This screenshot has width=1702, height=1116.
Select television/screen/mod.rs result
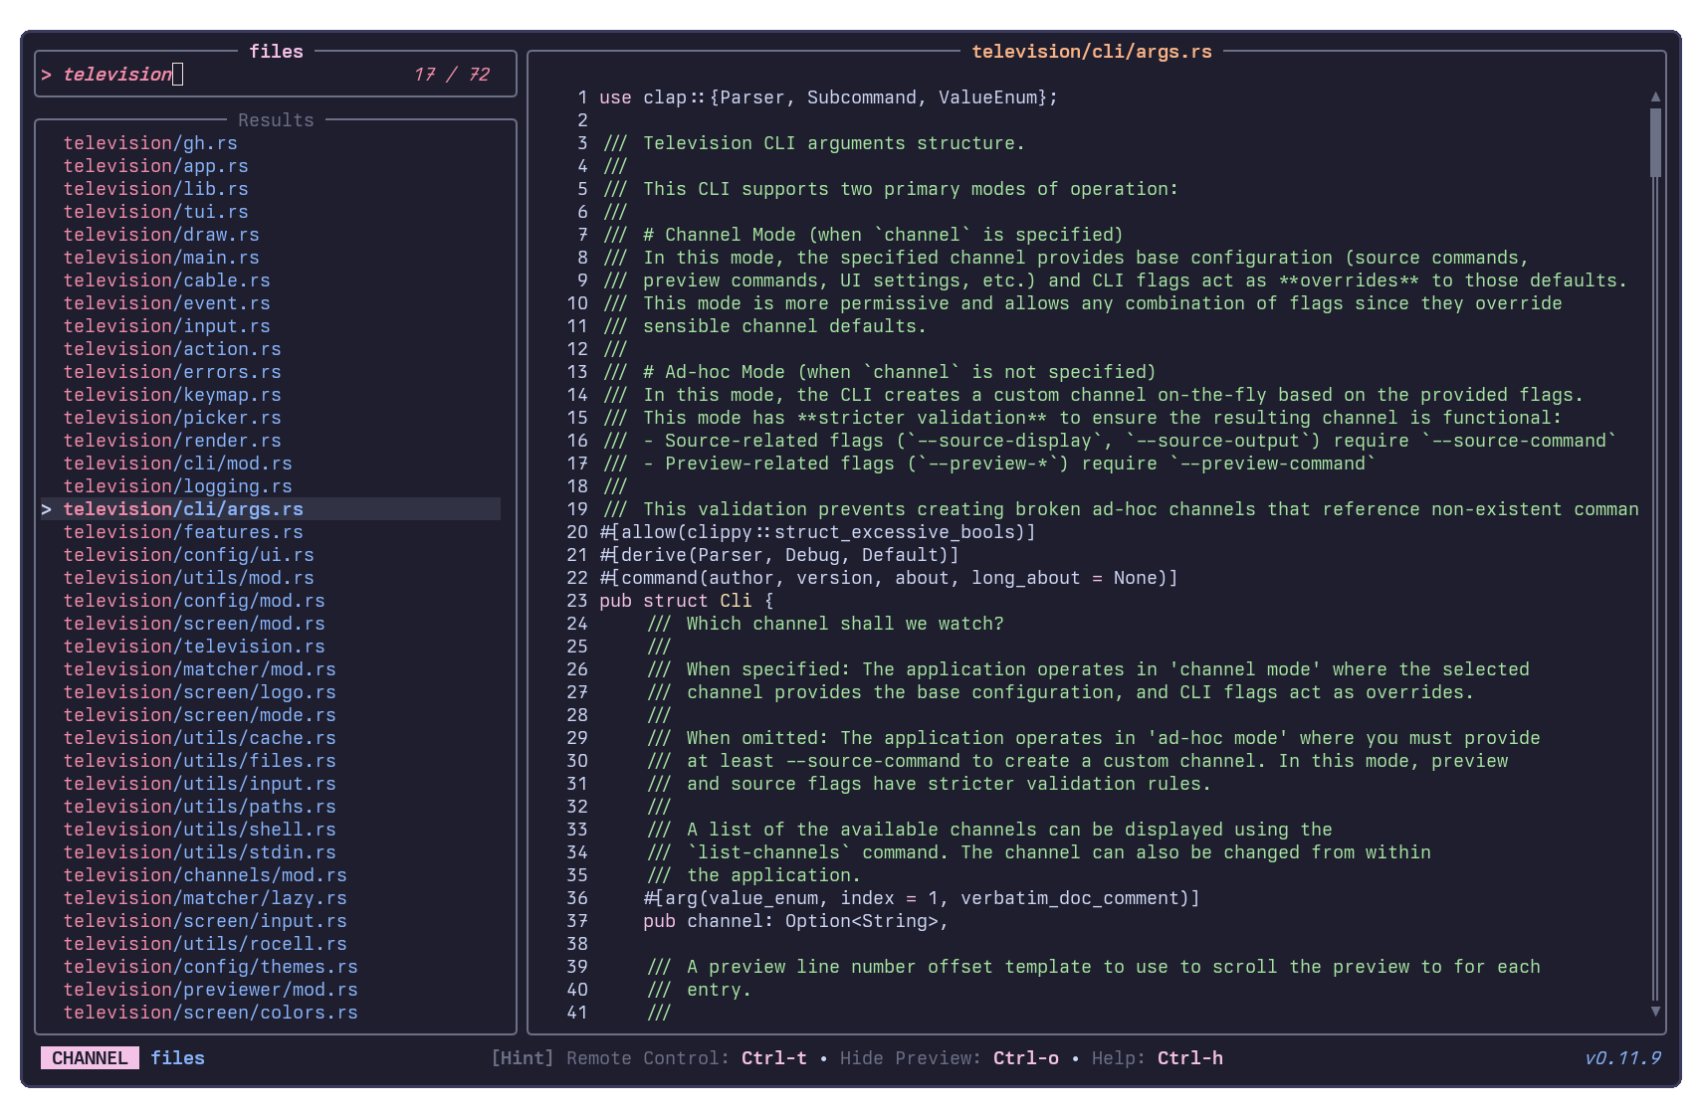[x=194, y=624]
